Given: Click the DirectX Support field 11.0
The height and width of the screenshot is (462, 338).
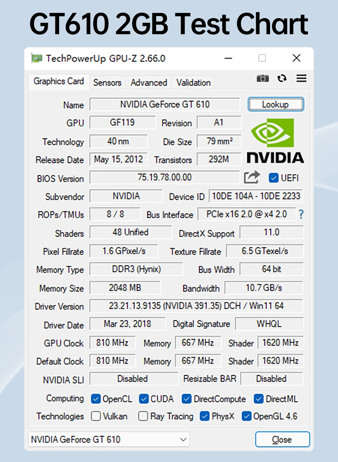Looking at the screenshot, I should click(x=271, y=232).
